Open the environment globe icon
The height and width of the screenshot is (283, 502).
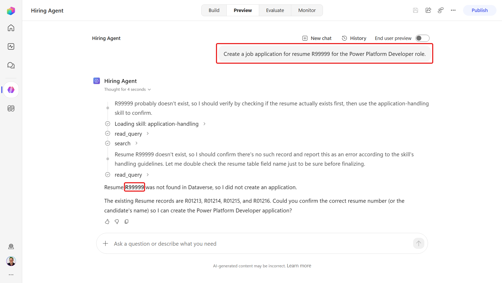click(11, 246)
